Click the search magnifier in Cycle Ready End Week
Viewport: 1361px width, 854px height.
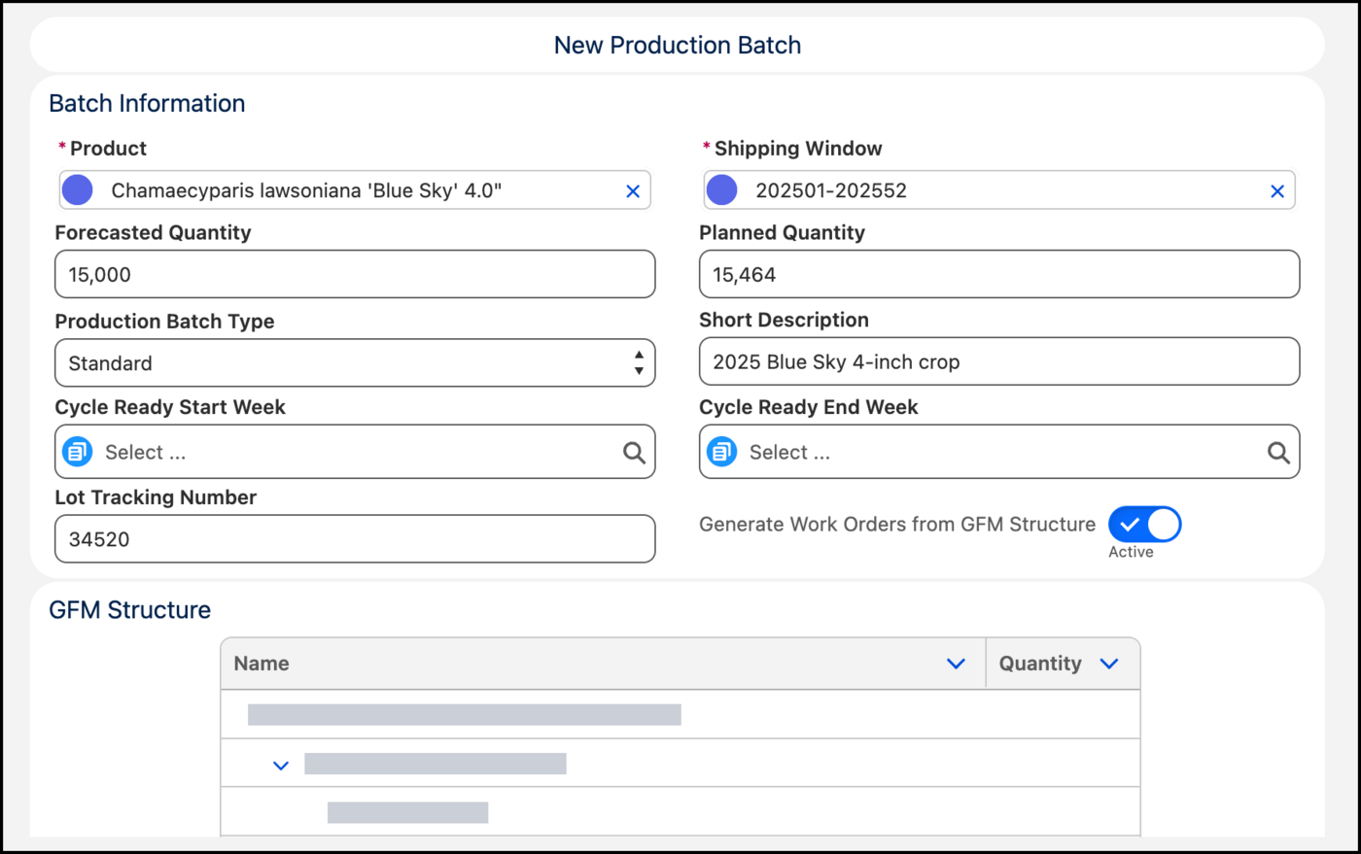pos(1278,453)
